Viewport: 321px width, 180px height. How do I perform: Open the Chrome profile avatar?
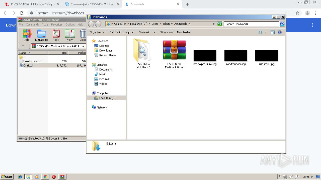coord(307,13)
